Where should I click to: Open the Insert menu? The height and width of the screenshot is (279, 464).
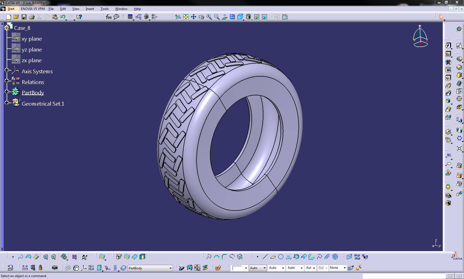point(90,9)
